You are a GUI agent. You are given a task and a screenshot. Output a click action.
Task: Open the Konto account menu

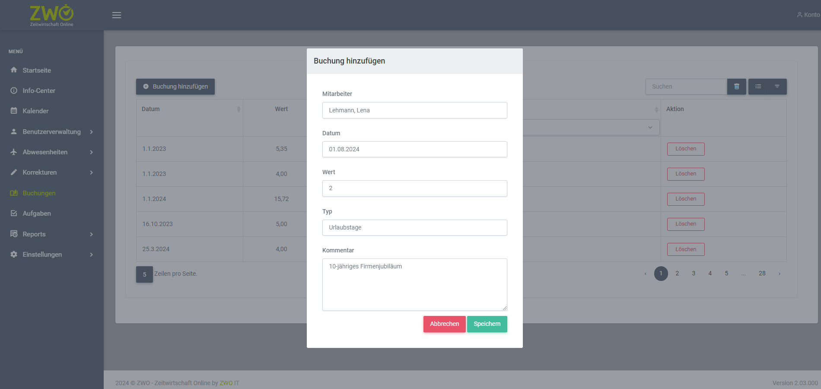[x=808, y=15]
